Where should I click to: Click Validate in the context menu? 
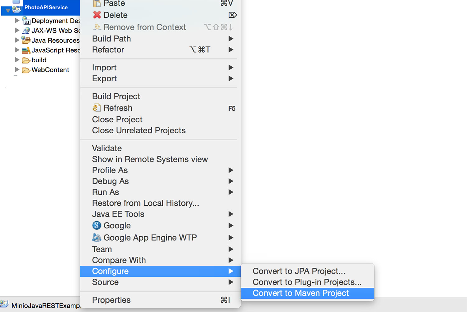click(x=107, y=148)
